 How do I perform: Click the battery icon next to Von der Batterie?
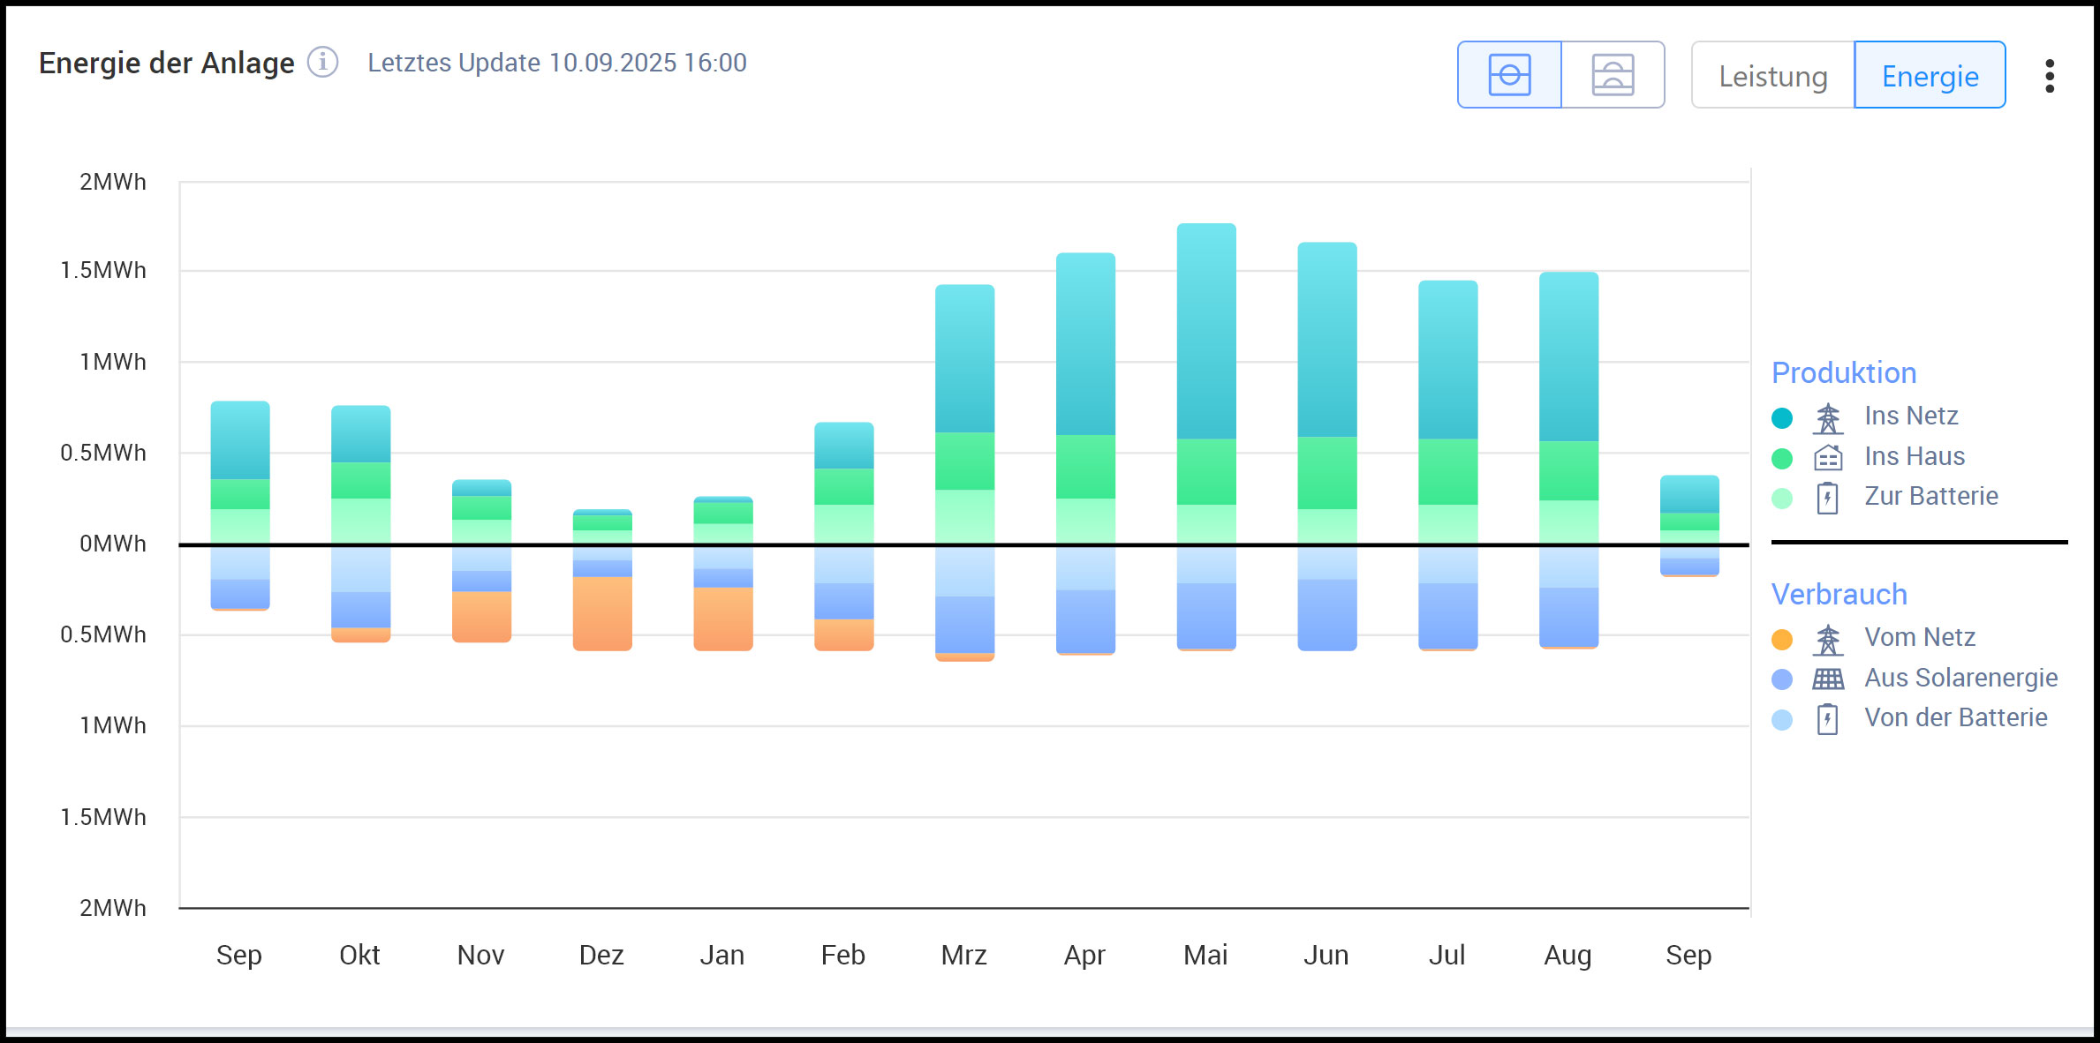(x=1827, y=719)
